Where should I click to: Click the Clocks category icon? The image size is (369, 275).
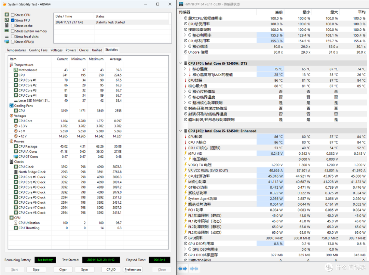click(x=11, y=162)
